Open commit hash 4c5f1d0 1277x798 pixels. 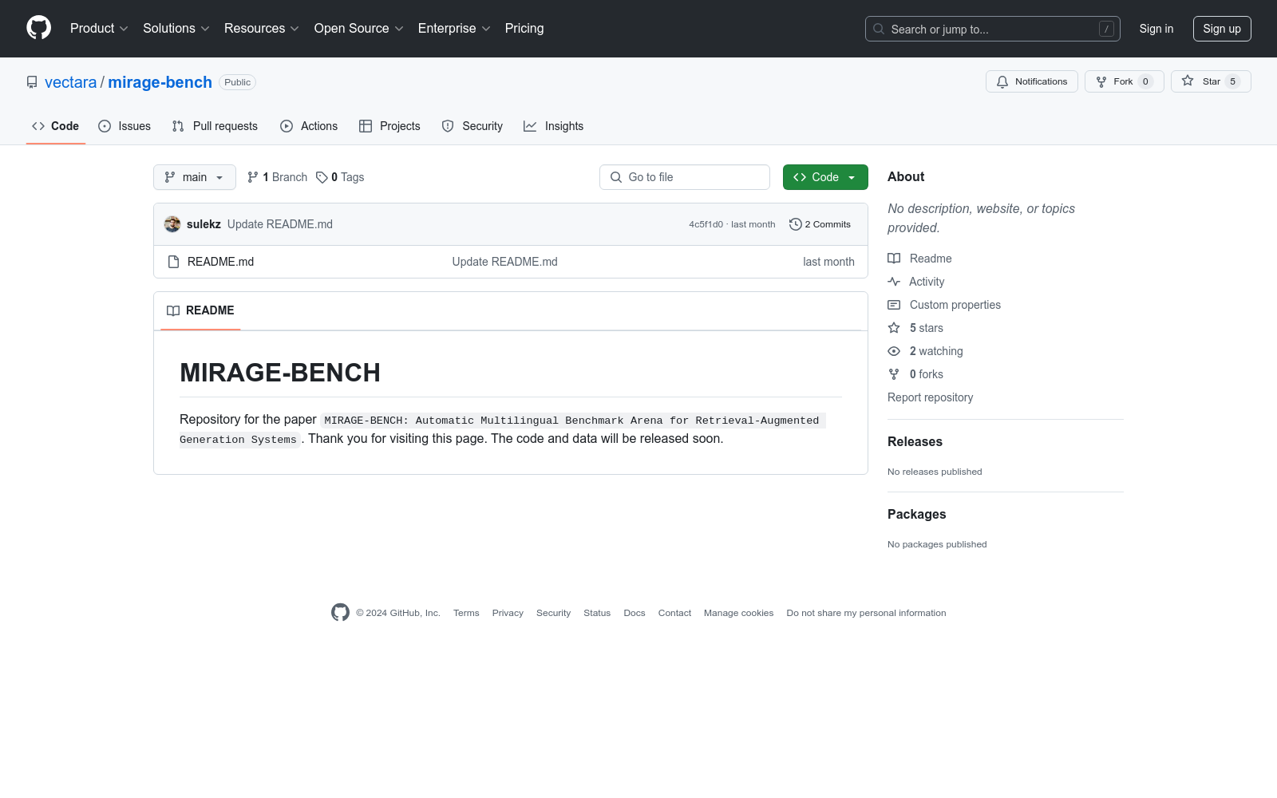click(x=706, y=224)
